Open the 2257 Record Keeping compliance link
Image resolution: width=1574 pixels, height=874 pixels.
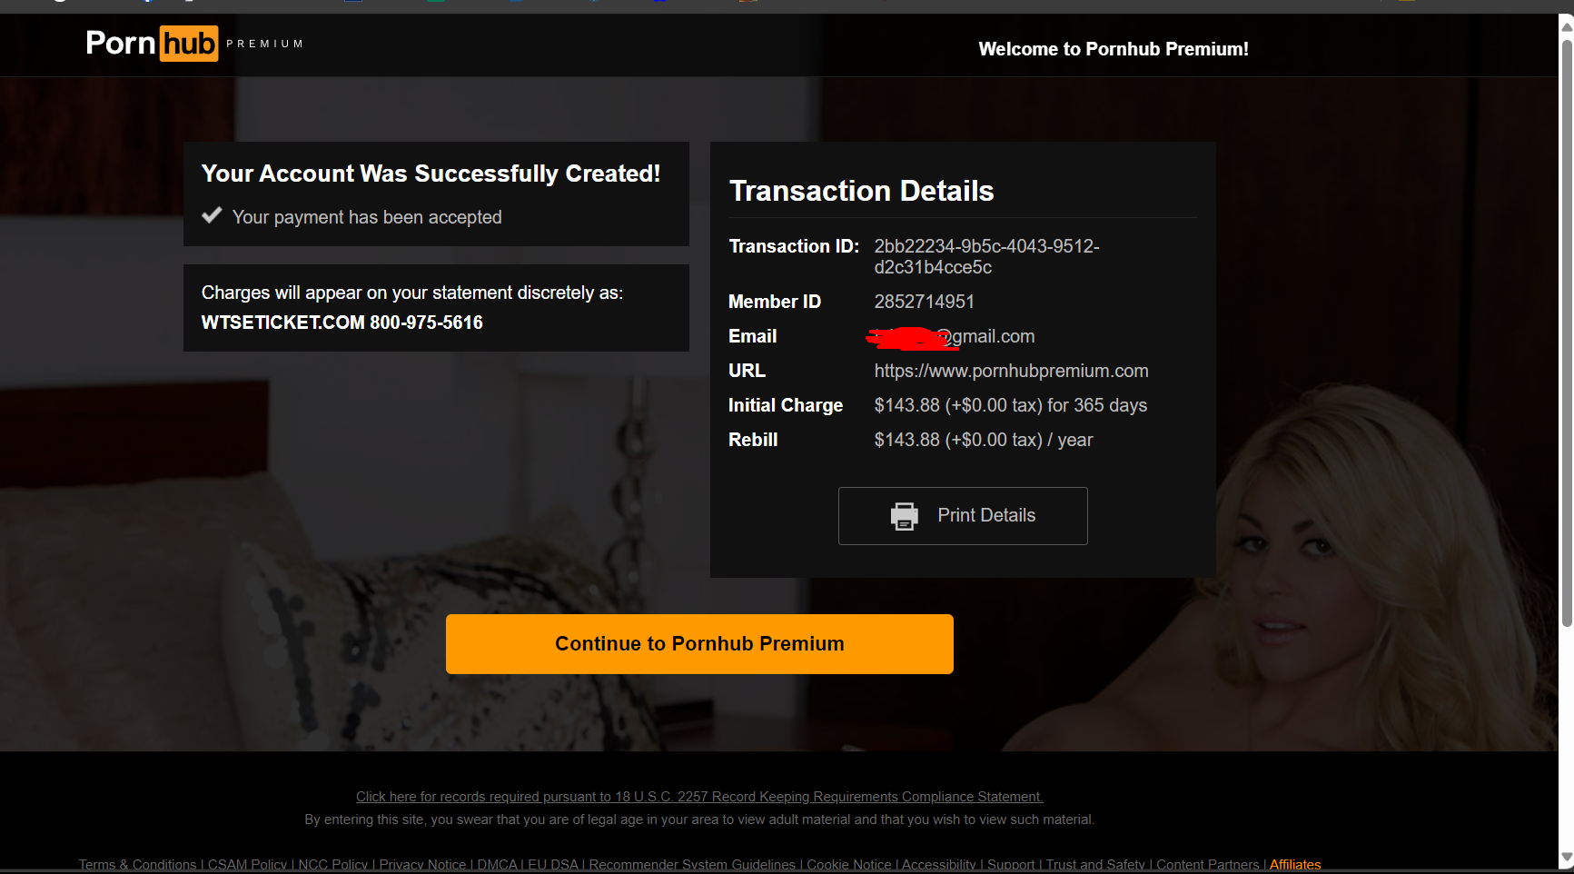pyautogui.click(x=699, y=797)
